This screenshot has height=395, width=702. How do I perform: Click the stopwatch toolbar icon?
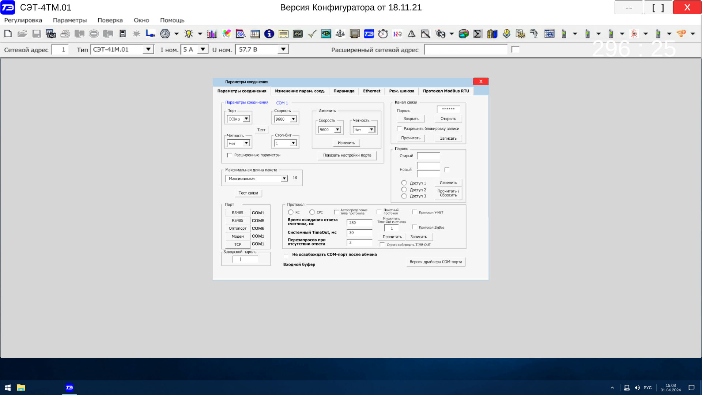(383, 34)
